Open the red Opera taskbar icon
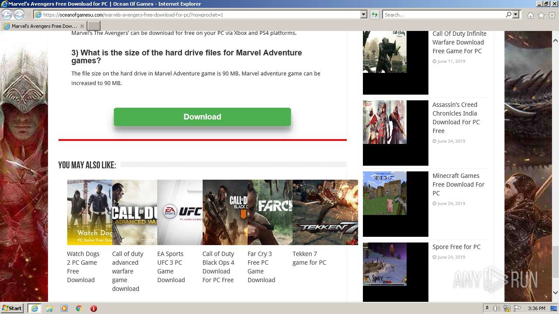Viewport: 559px width, 314px height. tap(93, 308)
